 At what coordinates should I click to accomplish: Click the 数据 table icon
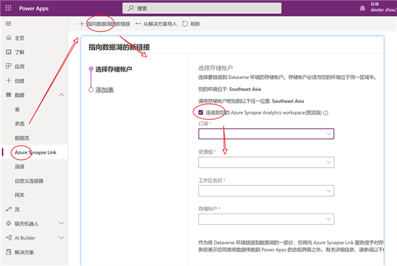[9, 95]
